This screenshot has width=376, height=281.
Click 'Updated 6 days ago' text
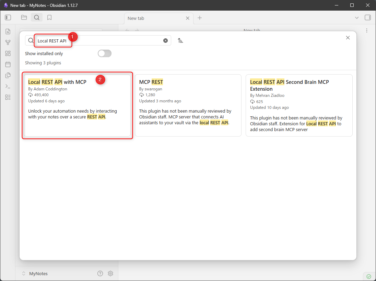point(46,101)
